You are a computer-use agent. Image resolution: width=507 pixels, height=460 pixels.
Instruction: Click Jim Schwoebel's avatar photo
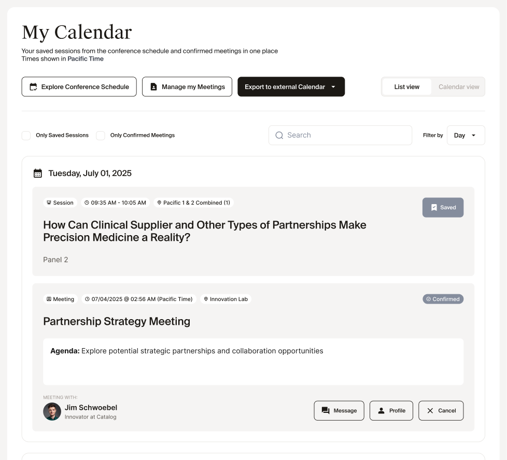click(x=52, y=411)
